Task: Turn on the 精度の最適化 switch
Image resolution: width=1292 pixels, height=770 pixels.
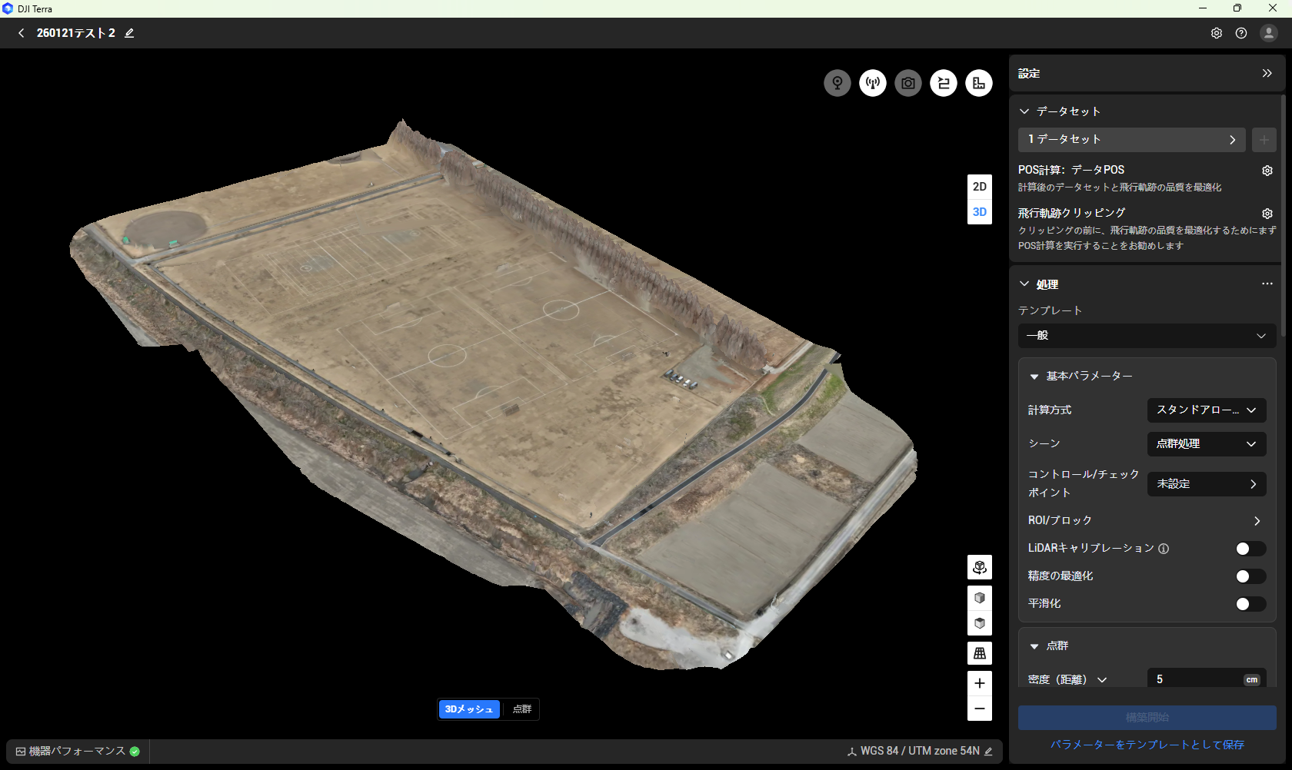Action: pos(1250,576)
